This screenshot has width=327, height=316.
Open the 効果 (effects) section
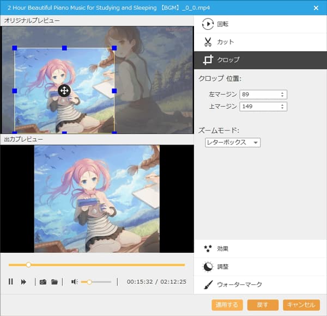(x=261, y=249)
